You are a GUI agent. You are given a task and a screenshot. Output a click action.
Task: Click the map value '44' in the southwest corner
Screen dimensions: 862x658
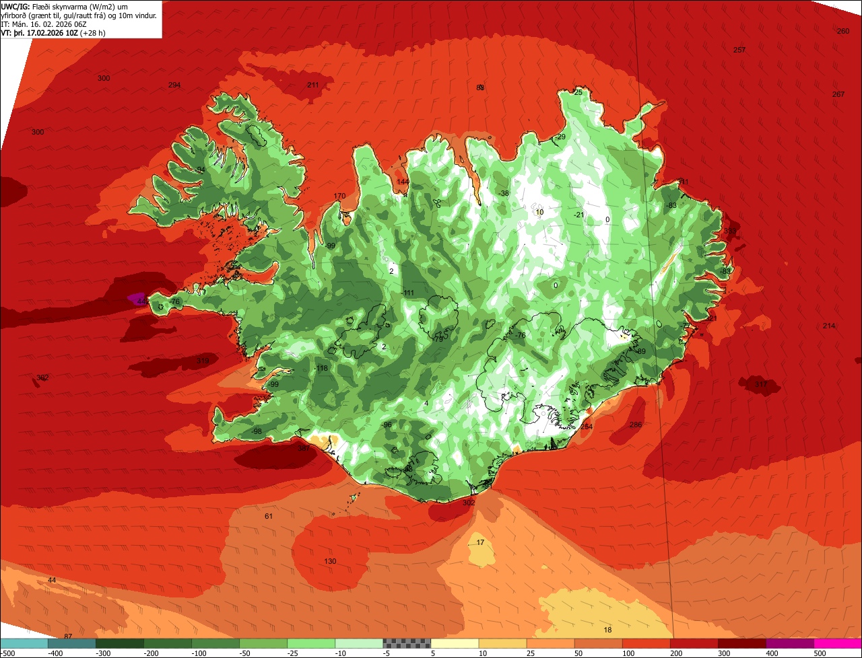(52, 580)
